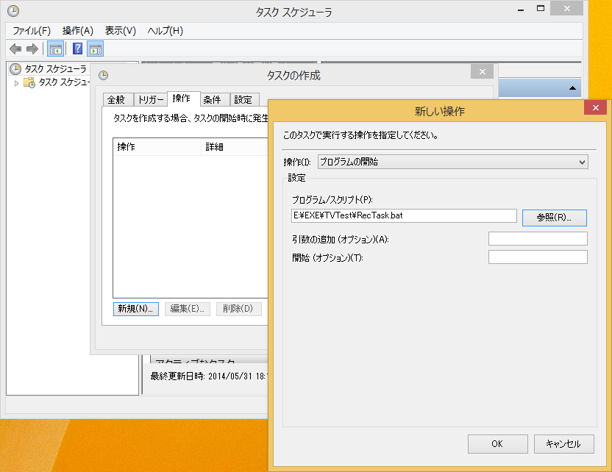Close the 新しい操作 dialog
This screenshot has width=612, height=472.
596,107
